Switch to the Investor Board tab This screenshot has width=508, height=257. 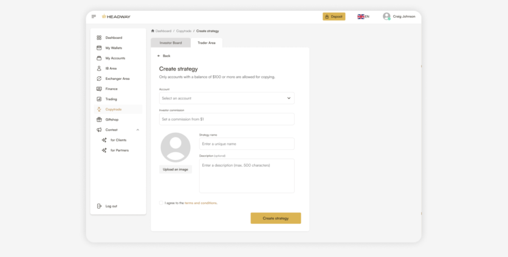(x=170, y=42)
